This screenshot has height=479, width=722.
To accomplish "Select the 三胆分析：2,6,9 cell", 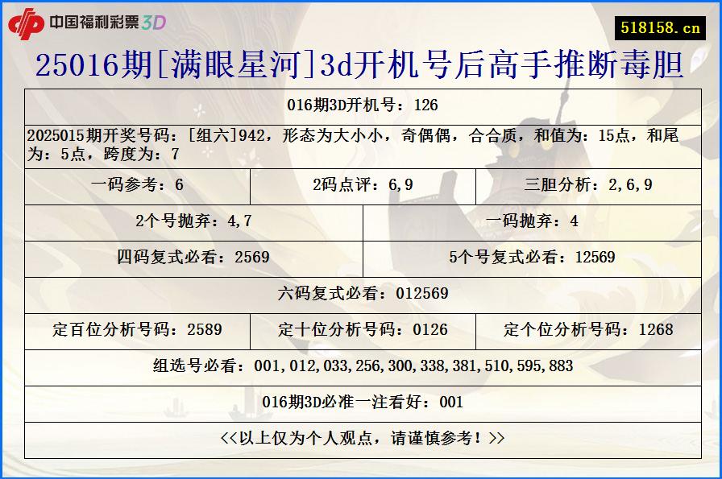I will point(584,184).
